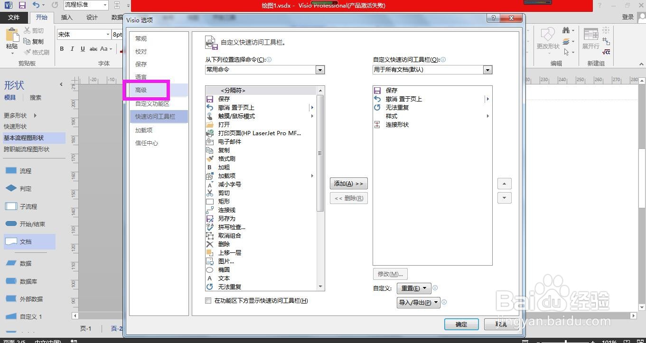Toggle Underline U in the ribbon font group
The width and height of the screenshot is (646, 343).
pyautogui.click(x=83, y=49)
